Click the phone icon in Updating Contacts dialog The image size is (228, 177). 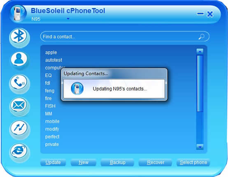pos(77,88)
